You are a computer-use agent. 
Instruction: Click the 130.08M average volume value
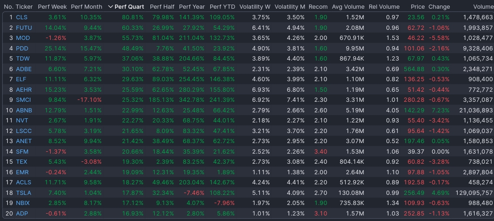[352, 193]
